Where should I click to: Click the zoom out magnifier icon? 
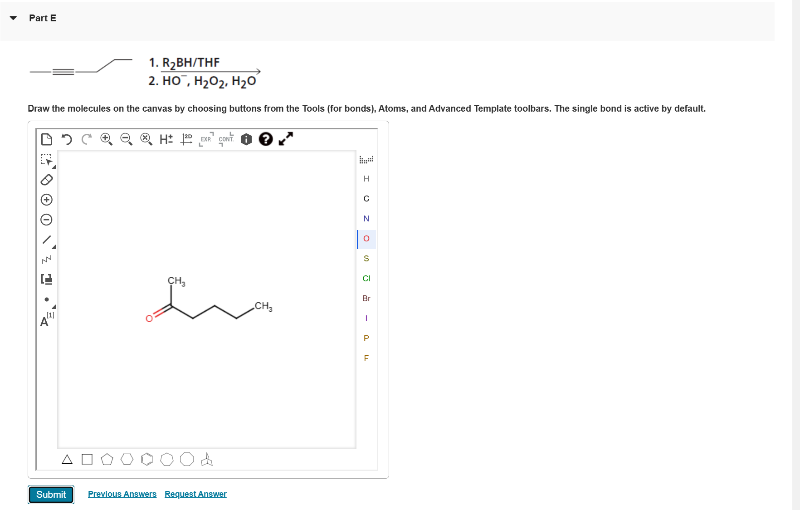(126, 140)
